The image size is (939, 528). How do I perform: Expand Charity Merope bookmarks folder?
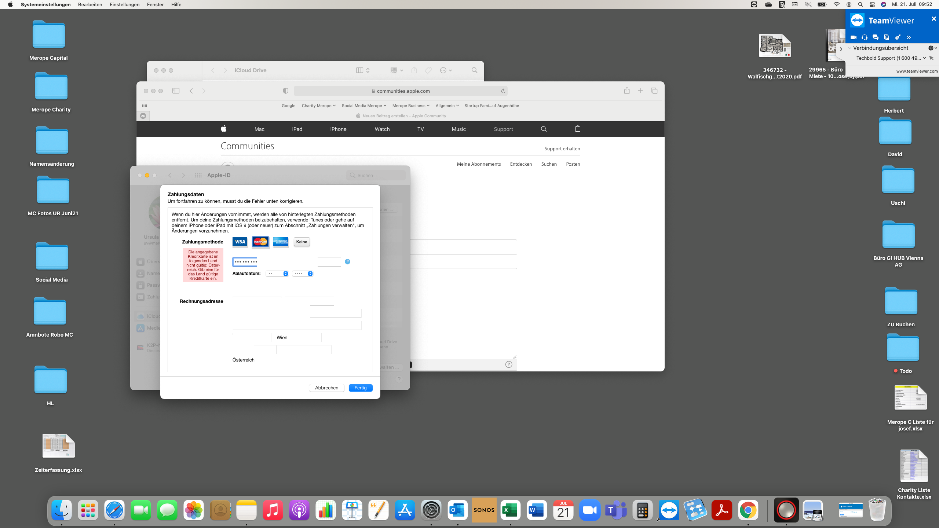point(318,106)
